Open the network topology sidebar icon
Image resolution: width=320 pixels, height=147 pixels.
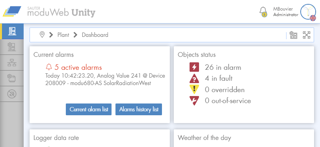(12, 63)
